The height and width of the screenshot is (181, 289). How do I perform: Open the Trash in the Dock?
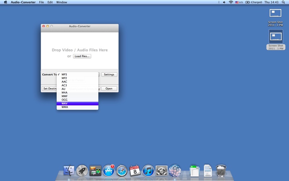point(221,171)
